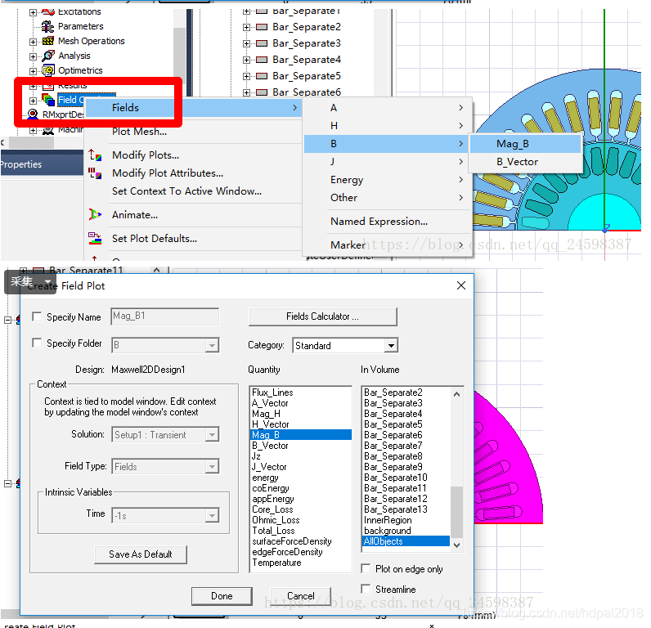
Task: Click the Specify Name input field
Action: pyautogui.click(x=165, y=316)
